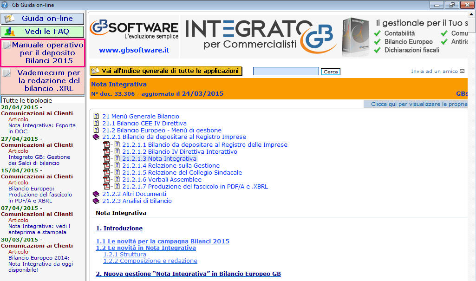The width and height of the screenshot is (476, 281).
Task: Open article Nota Integrativa: Esporta in DOC
Action: click(x=42, y=128)
